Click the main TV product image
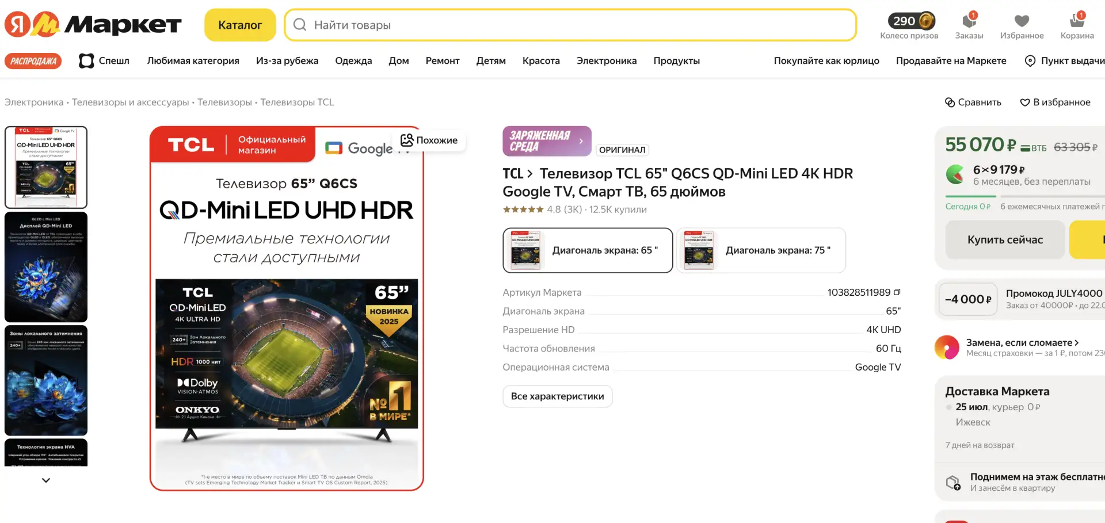Image resolution: width=1105 pixels, height=523 pixels. 287,308
